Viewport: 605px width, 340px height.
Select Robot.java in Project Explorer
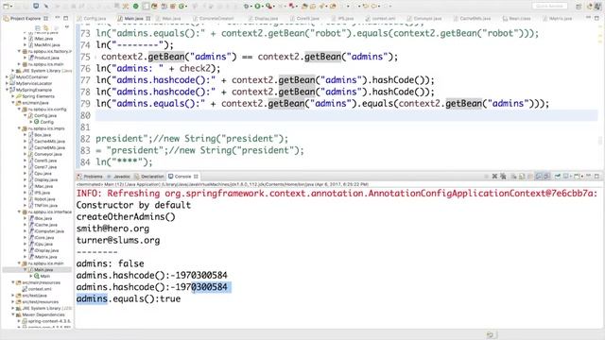[x=44, y=199]
